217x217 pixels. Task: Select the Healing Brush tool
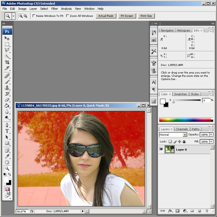7,76
